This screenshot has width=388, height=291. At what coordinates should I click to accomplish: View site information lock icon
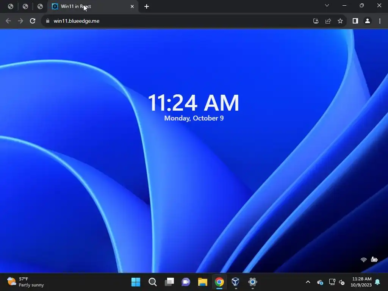pyautogui.click(x=48, y=21)
